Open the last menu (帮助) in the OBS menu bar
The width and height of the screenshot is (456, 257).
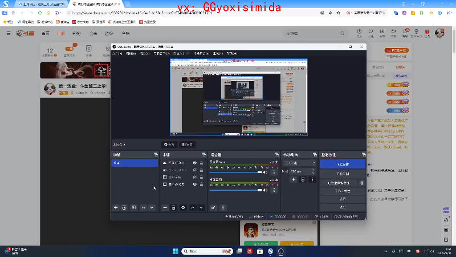(232, 53)
